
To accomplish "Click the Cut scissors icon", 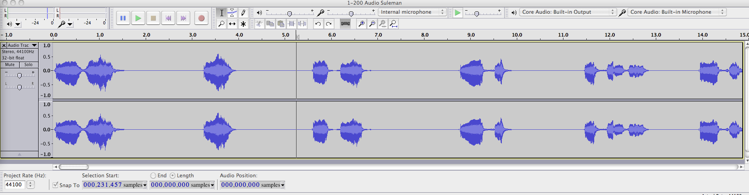I will tap(259, 24).
